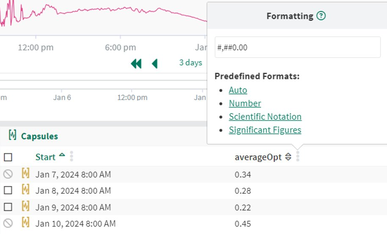This screenshot has width=387, height=234.
Task: Select the Scientific Notation predefined format
Action: (x=265, y=117)
